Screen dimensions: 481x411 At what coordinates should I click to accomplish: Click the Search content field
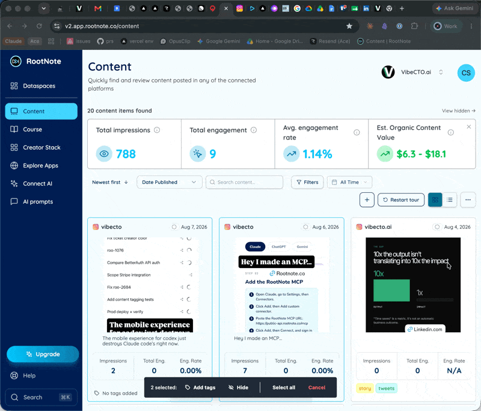[x=244, y=182]
